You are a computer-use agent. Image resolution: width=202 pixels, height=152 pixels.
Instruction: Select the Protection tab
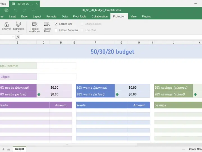(x=119, y=16)
